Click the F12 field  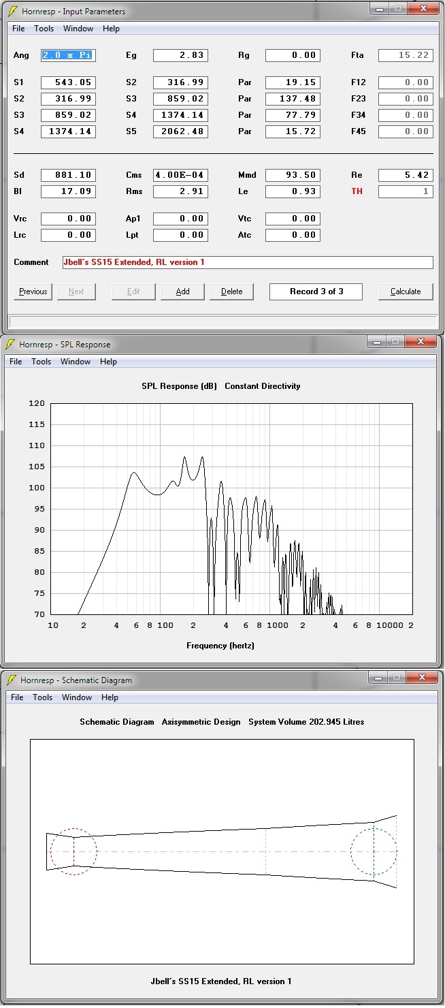pos(406,82)
